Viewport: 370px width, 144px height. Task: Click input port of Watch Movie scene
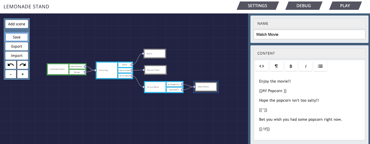194,87
